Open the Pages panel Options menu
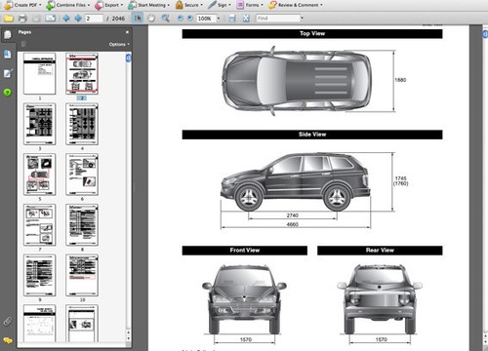 point(119,44)
